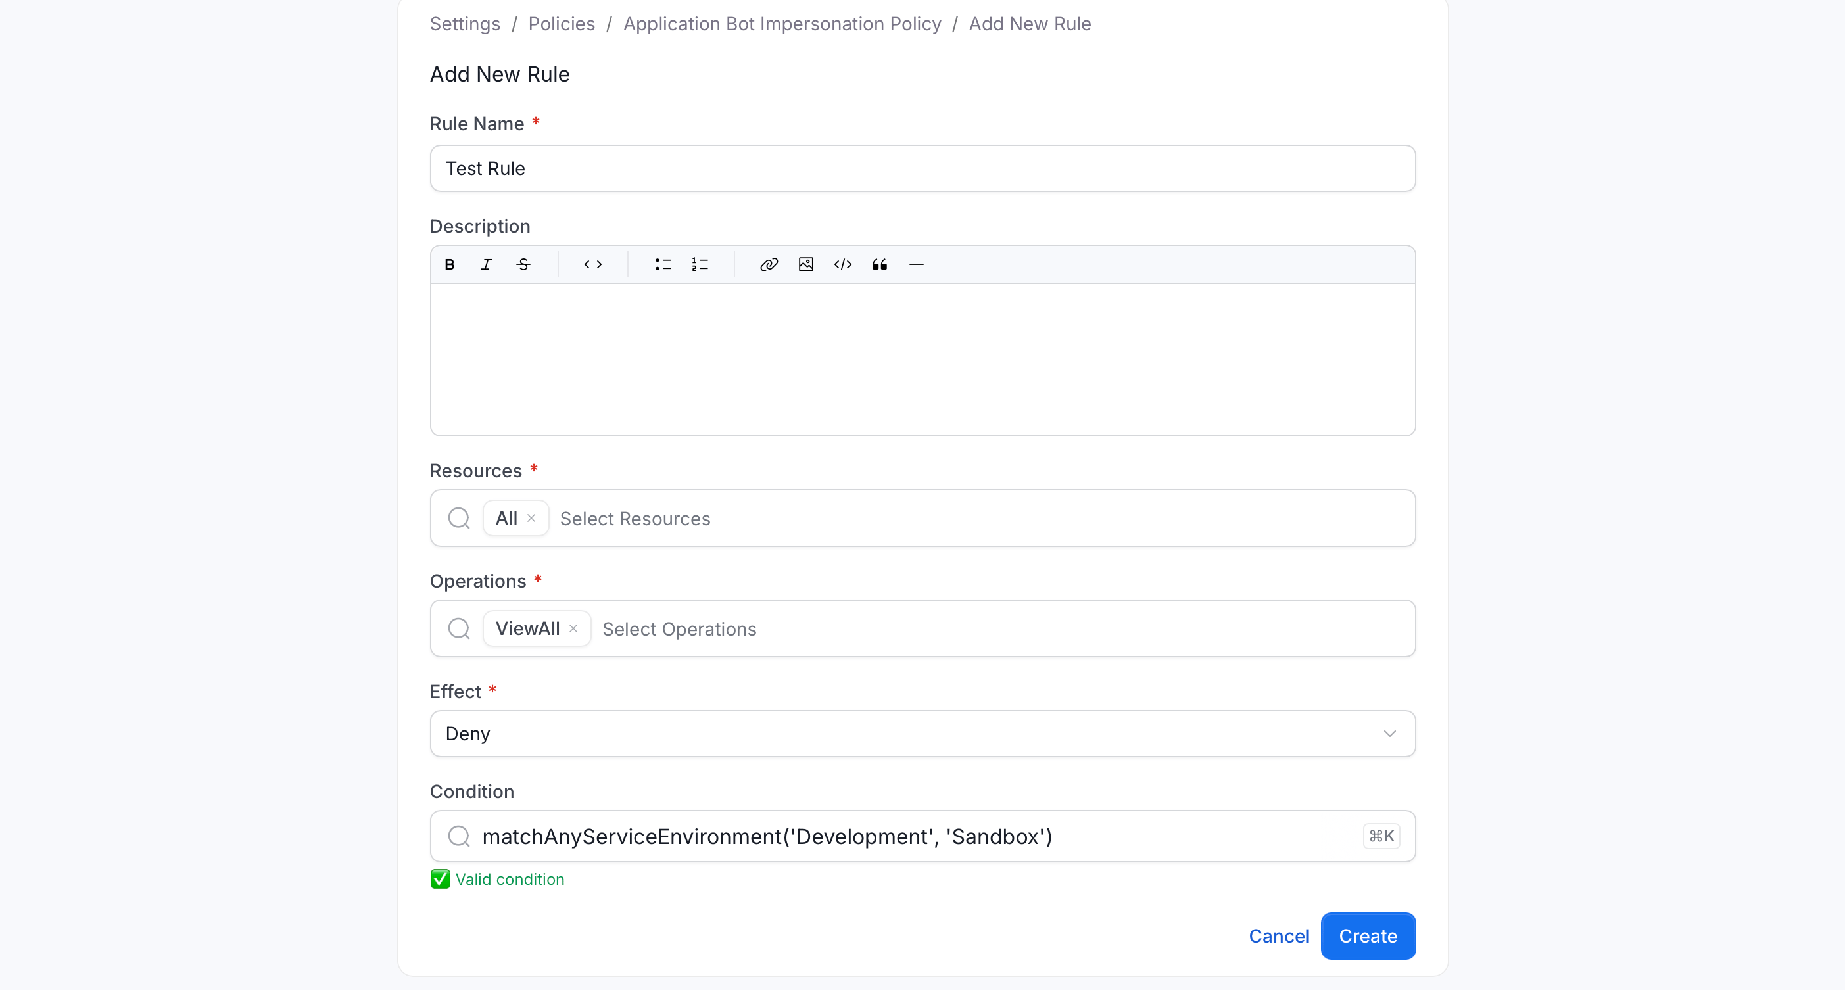Viewport: 1845px width, 990px height.
Task: Insert a horizontal rule in Description
Action: 916,264
